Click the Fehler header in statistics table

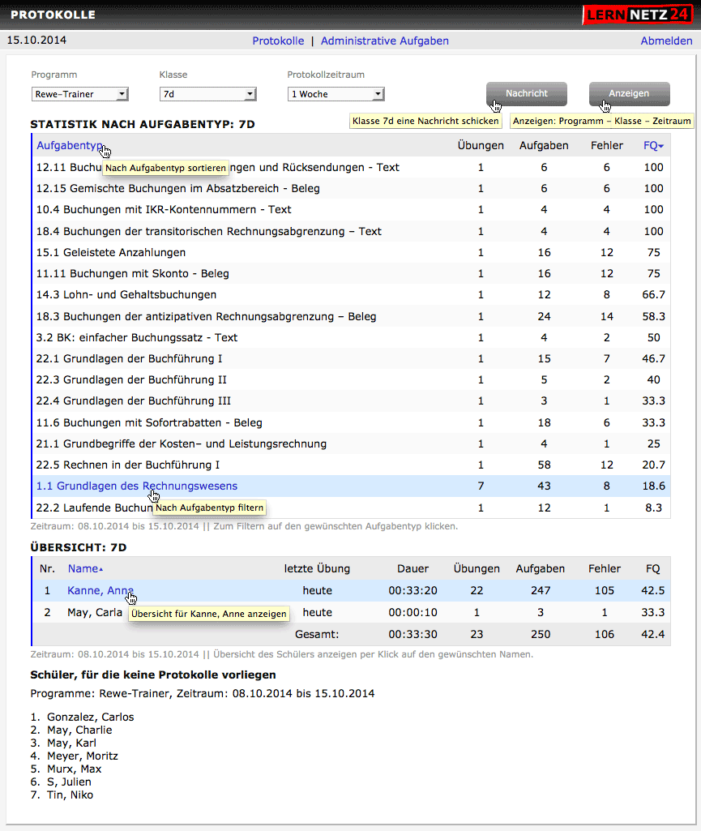(607, 145)
